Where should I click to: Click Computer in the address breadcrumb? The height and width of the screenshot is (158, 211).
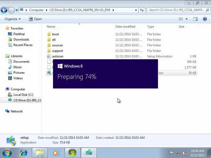[x=36, y=10]
